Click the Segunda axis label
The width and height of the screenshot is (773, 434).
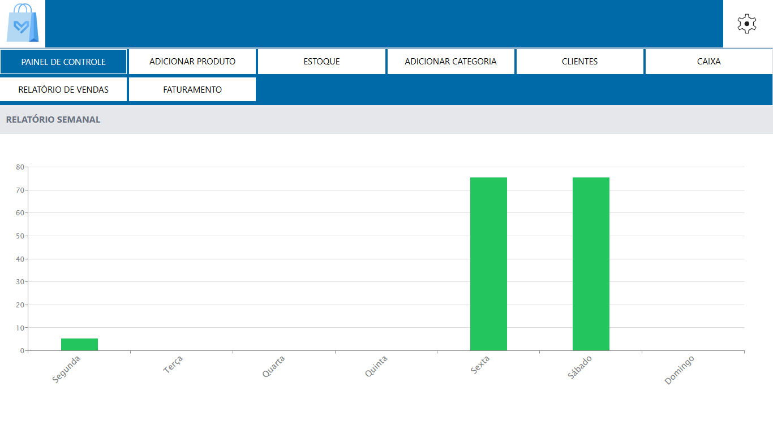pyautogui.click(x=67, y=368)
